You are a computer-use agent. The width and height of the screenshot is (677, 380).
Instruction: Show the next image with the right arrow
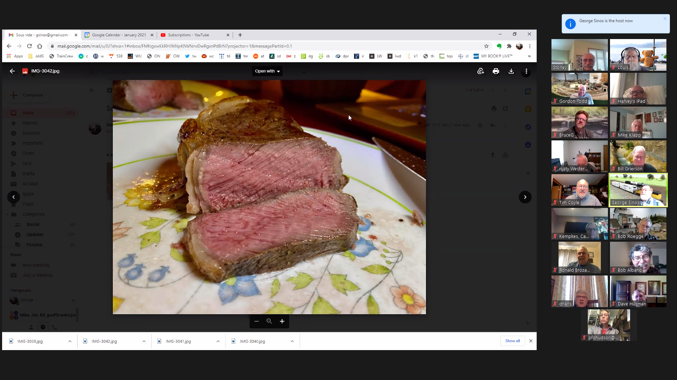(525, 197)
